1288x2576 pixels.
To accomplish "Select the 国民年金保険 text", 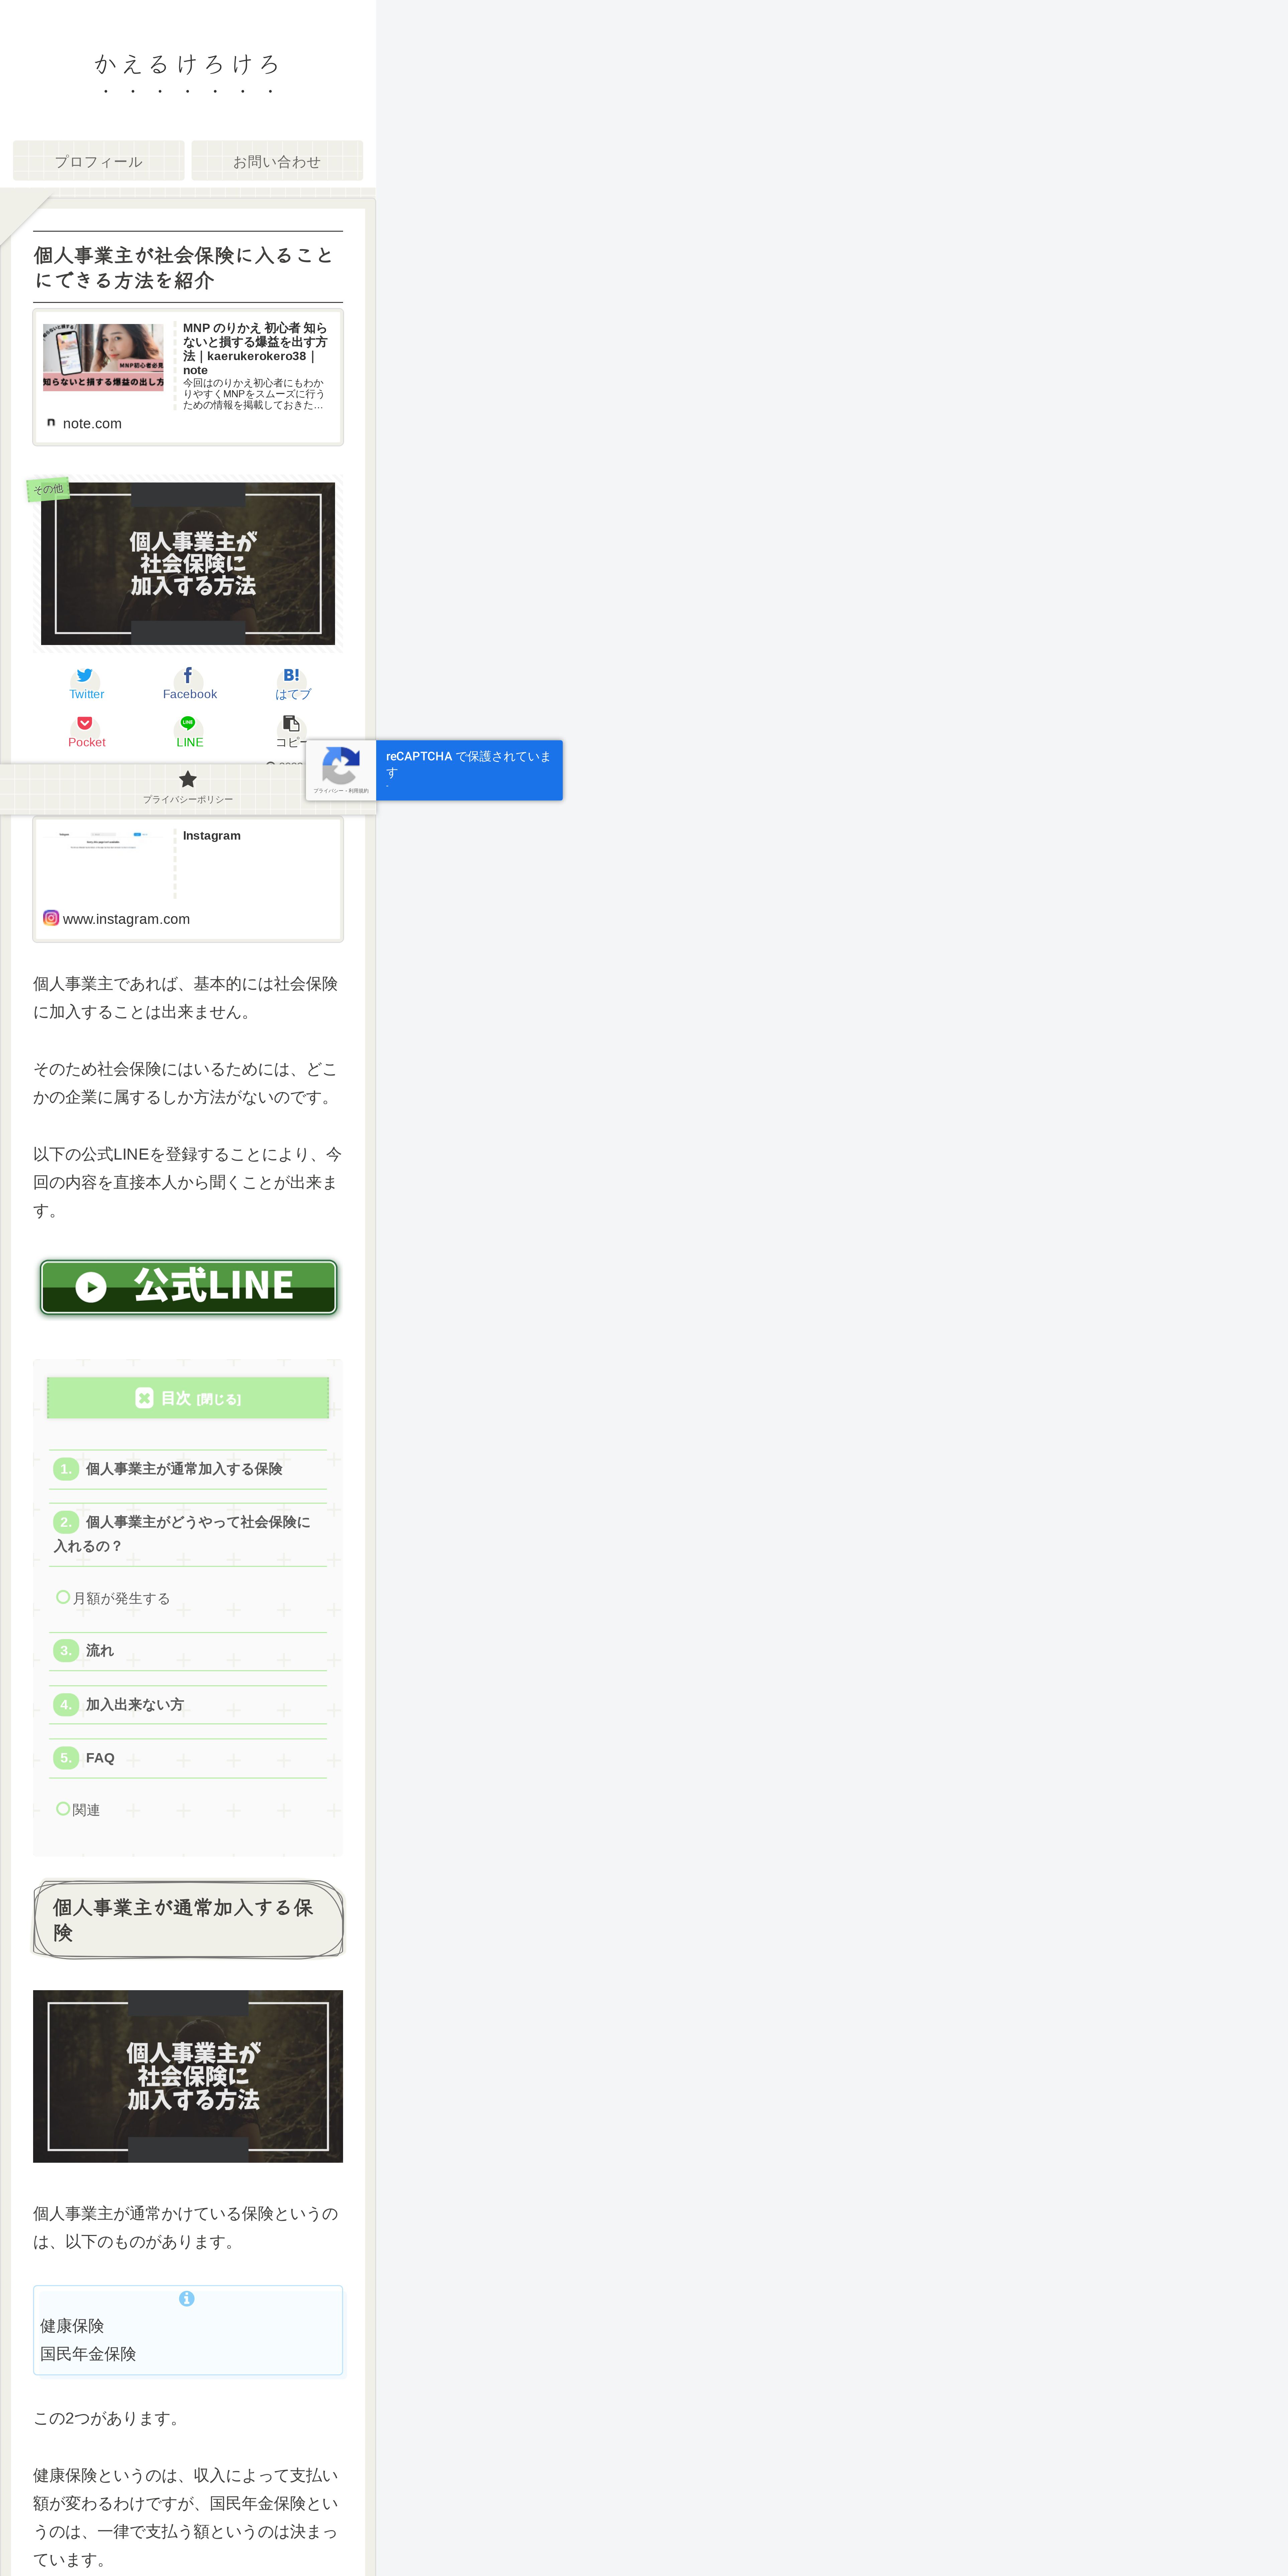I will pyautogui.click(x=88, y=2354).
